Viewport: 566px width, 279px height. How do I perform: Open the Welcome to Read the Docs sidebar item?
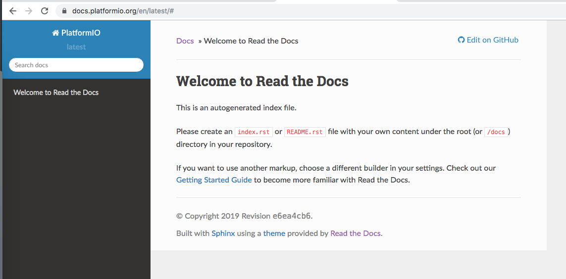56,93
